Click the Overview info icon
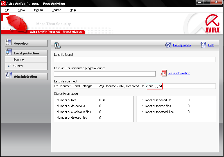Viewport: 224px width, 157px height. [x=9, y=42]
